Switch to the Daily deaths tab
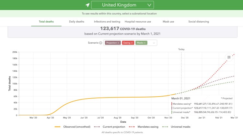This screenshot has width=243, height=135. pos(76,22)
